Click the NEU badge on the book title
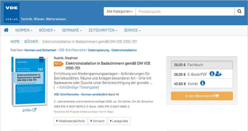Image resolution: width=248 pixels, height=131 pixels. click(x=59, y=64)
